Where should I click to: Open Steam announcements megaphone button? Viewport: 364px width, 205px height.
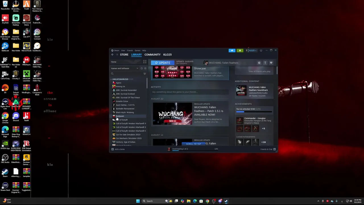pos(232,50)
